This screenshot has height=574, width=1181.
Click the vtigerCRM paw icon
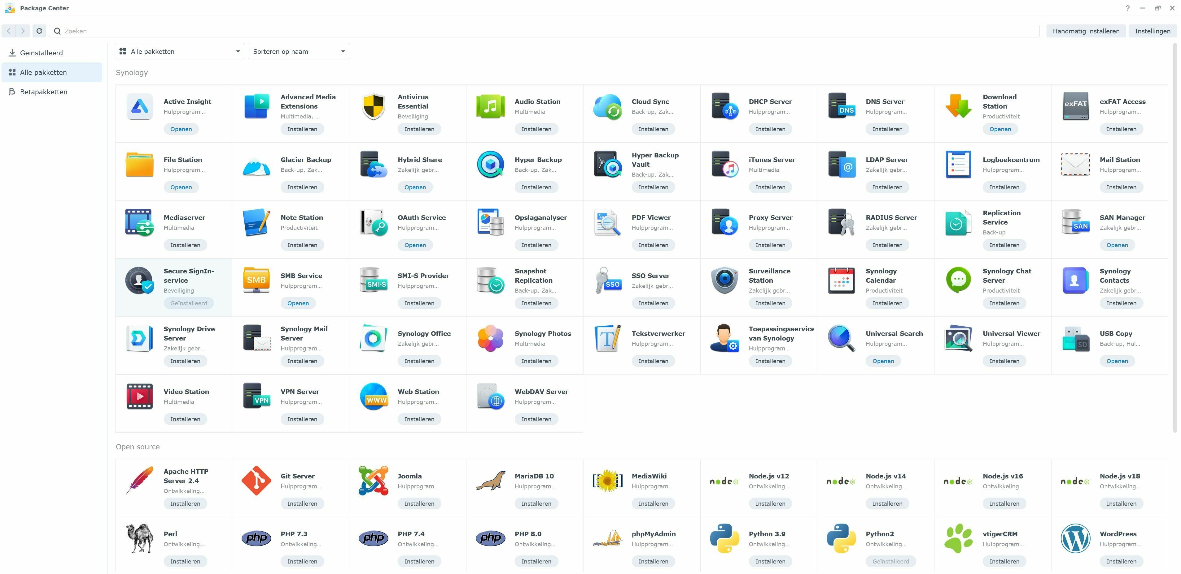[959, 539]
